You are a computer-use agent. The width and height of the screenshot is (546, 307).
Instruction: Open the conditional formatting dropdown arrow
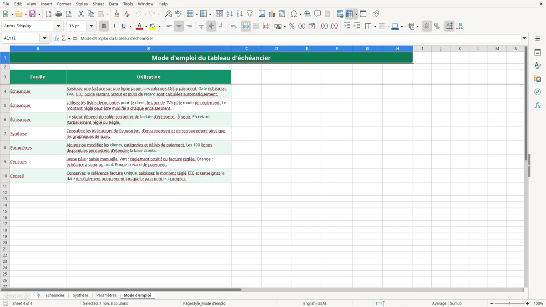(417, 26)
